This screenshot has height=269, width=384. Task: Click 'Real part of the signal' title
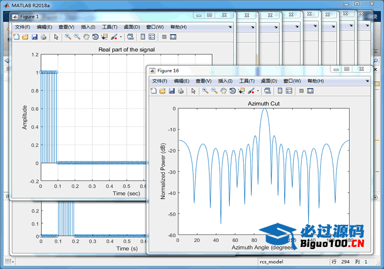click(127, 49)
